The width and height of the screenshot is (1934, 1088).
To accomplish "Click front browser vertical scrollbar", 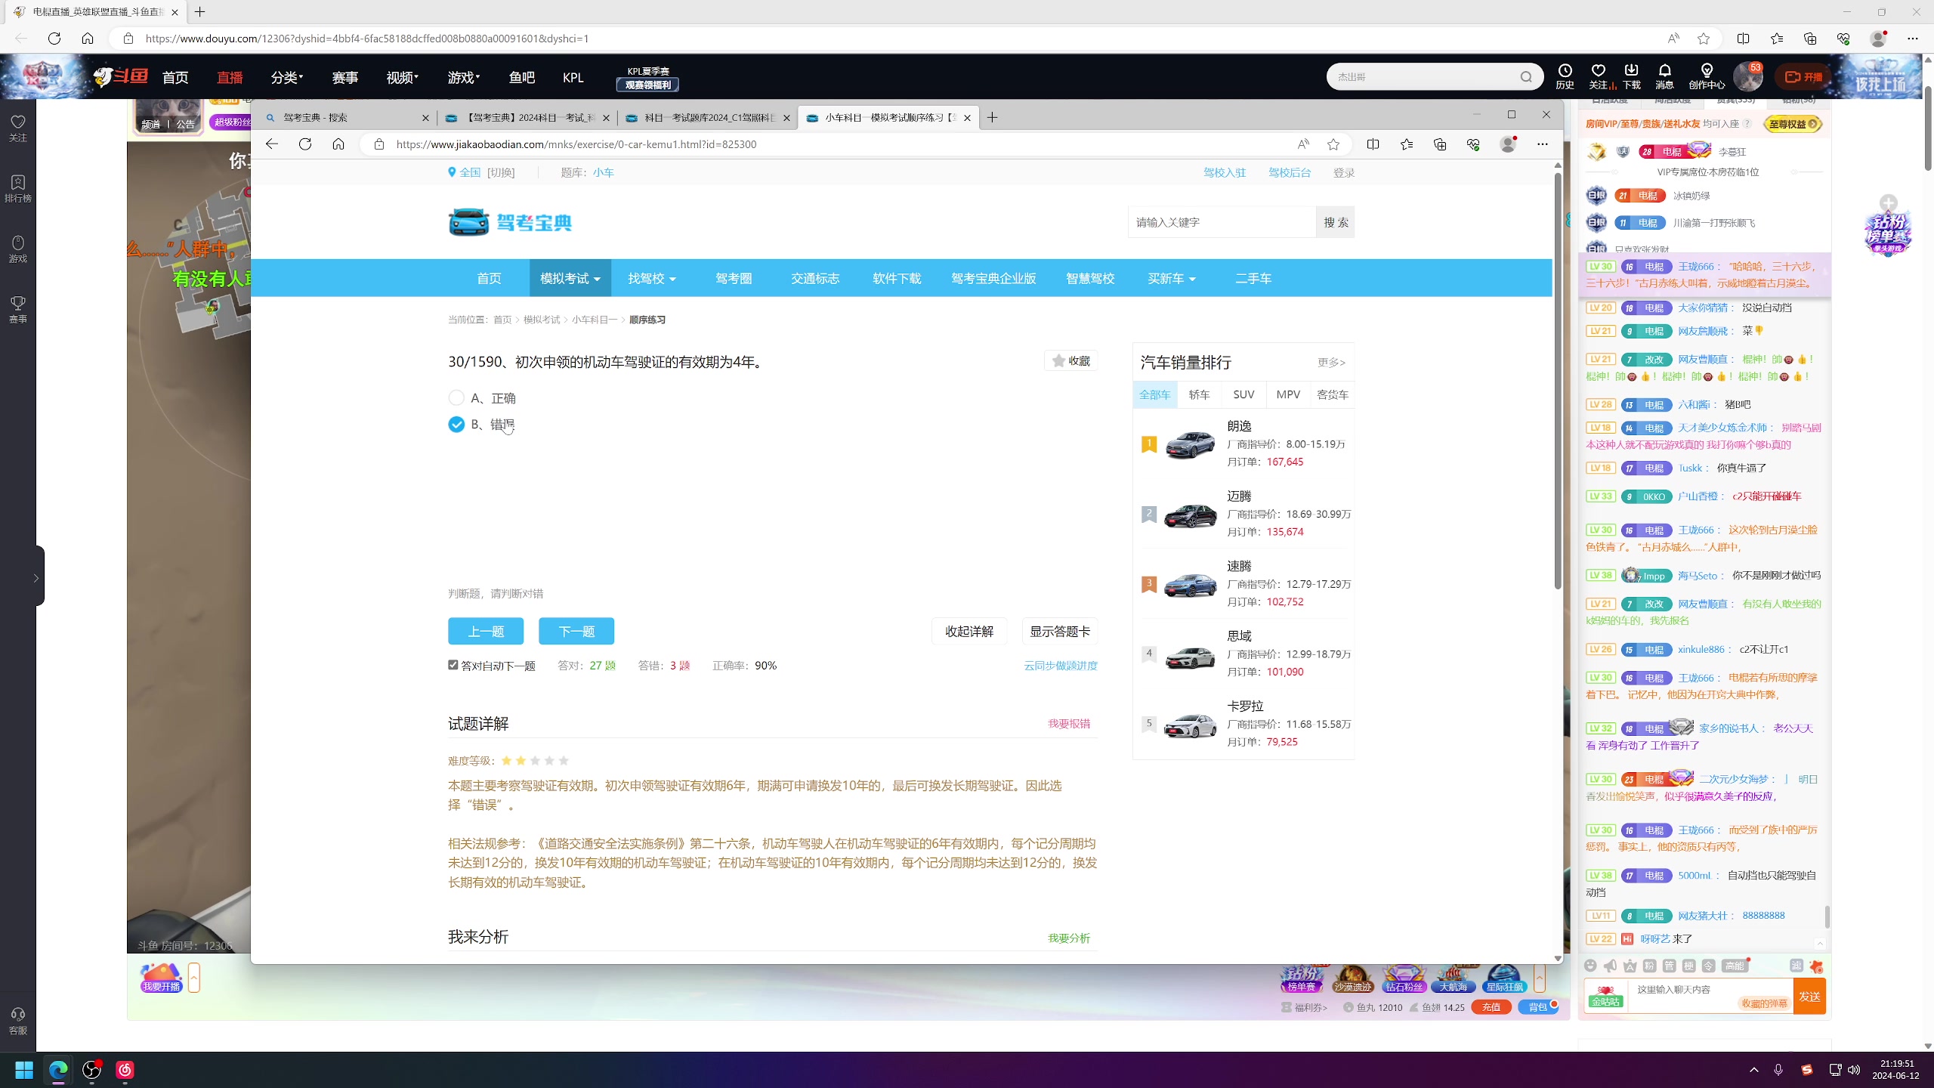I will coord(1558,382).
